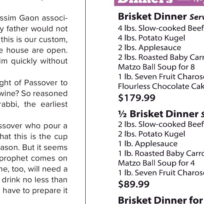Select the purple Dinners banner
Image resolution: width=204 pixels, height=204 pixels.
pyautogui.click(x=159, y=3)
